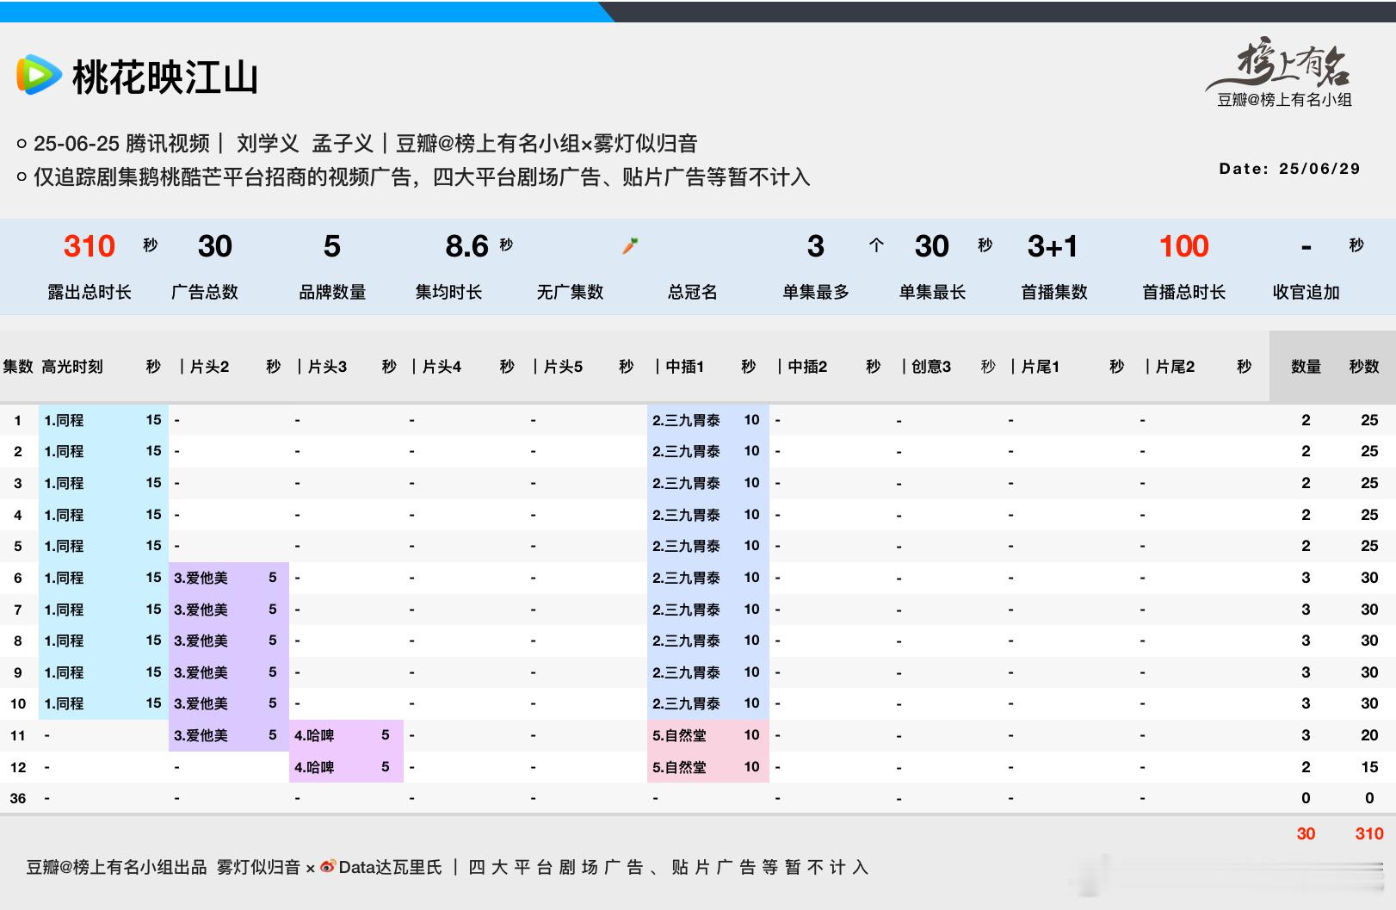Click 1.同程 in episode 10 row
Screen dimensions: 1396x910
pyautogui.click(x=64, y=703)
